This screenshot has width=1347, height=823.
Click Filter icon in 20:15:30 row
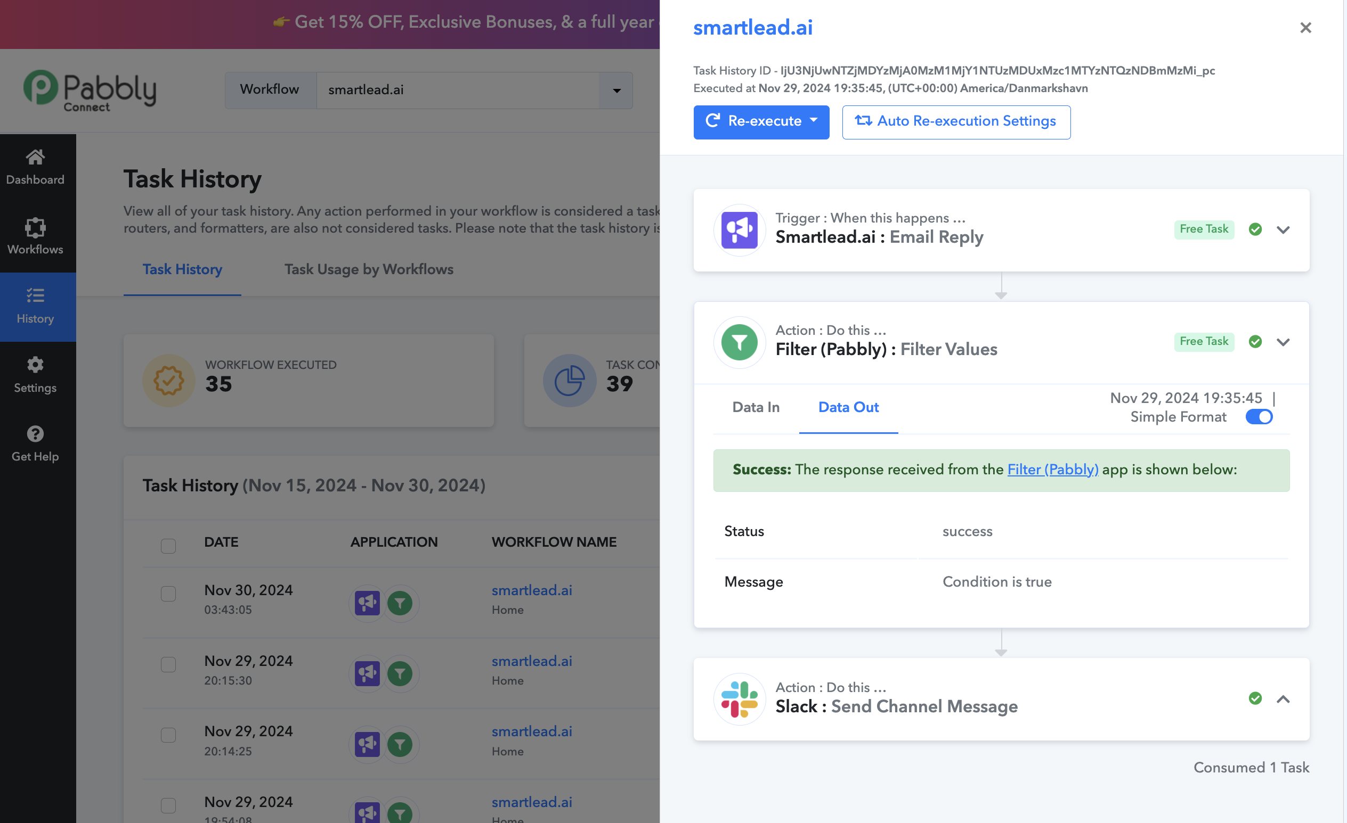[400, 674]
